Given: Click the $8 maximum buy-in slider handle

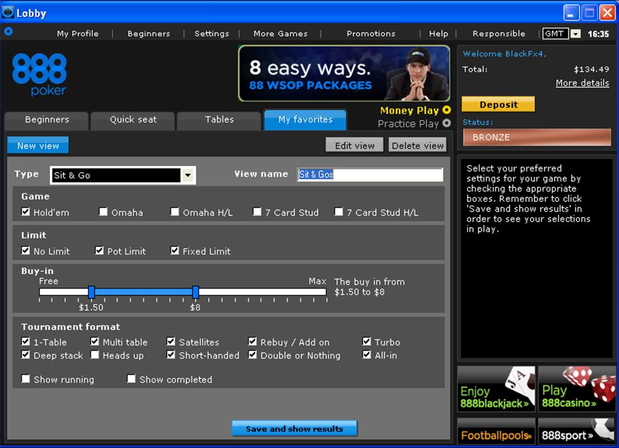Looking at the screenshot, I should pos(196,292).
